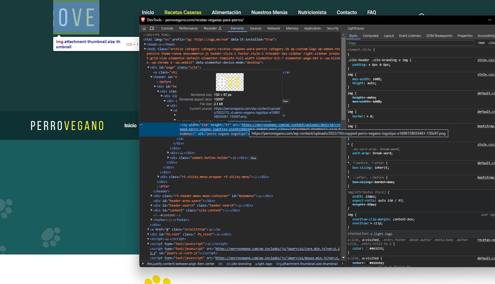Image resolution: width=495 pixels, height=284 pixels.
Task: Click scroll-down arrow of Elements scrollbar
Action: pos(344,258)
